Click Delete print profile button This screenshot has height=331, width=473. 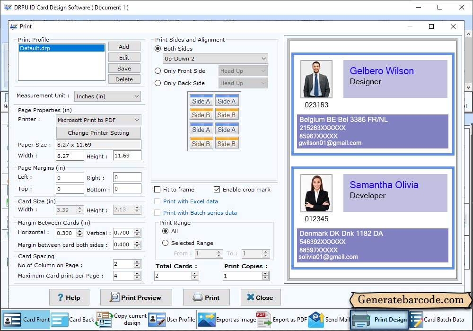pos(124,79)
